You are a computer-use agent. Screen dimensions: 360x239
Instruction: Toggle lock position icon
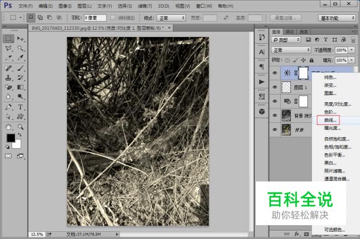304,60
